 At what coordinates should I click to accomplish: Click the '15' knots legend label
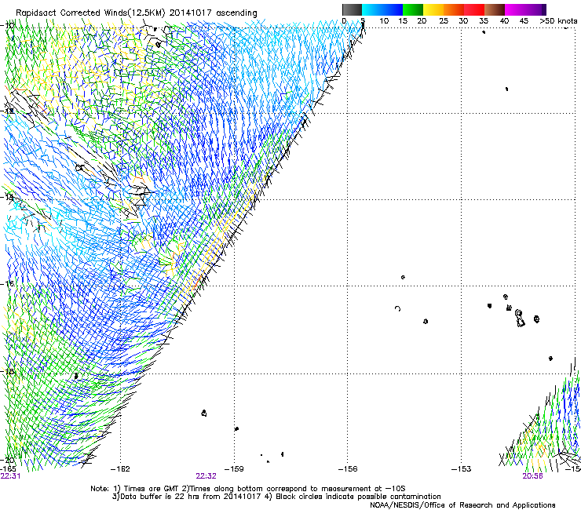coord(403,21)
